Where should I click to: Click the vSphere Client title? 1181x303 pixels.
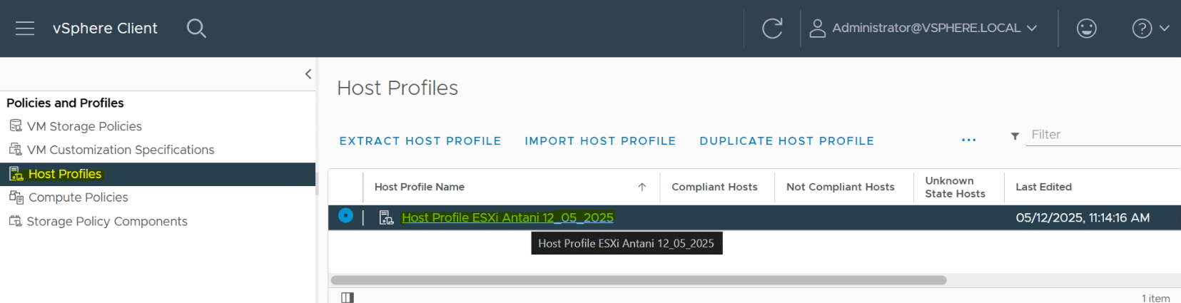tap(105, 29)
